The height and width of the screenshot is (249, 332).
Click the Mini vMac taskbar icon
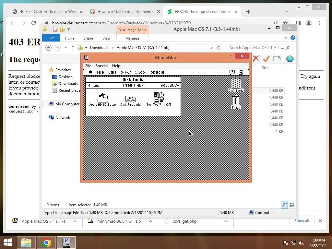click(66, 243)
